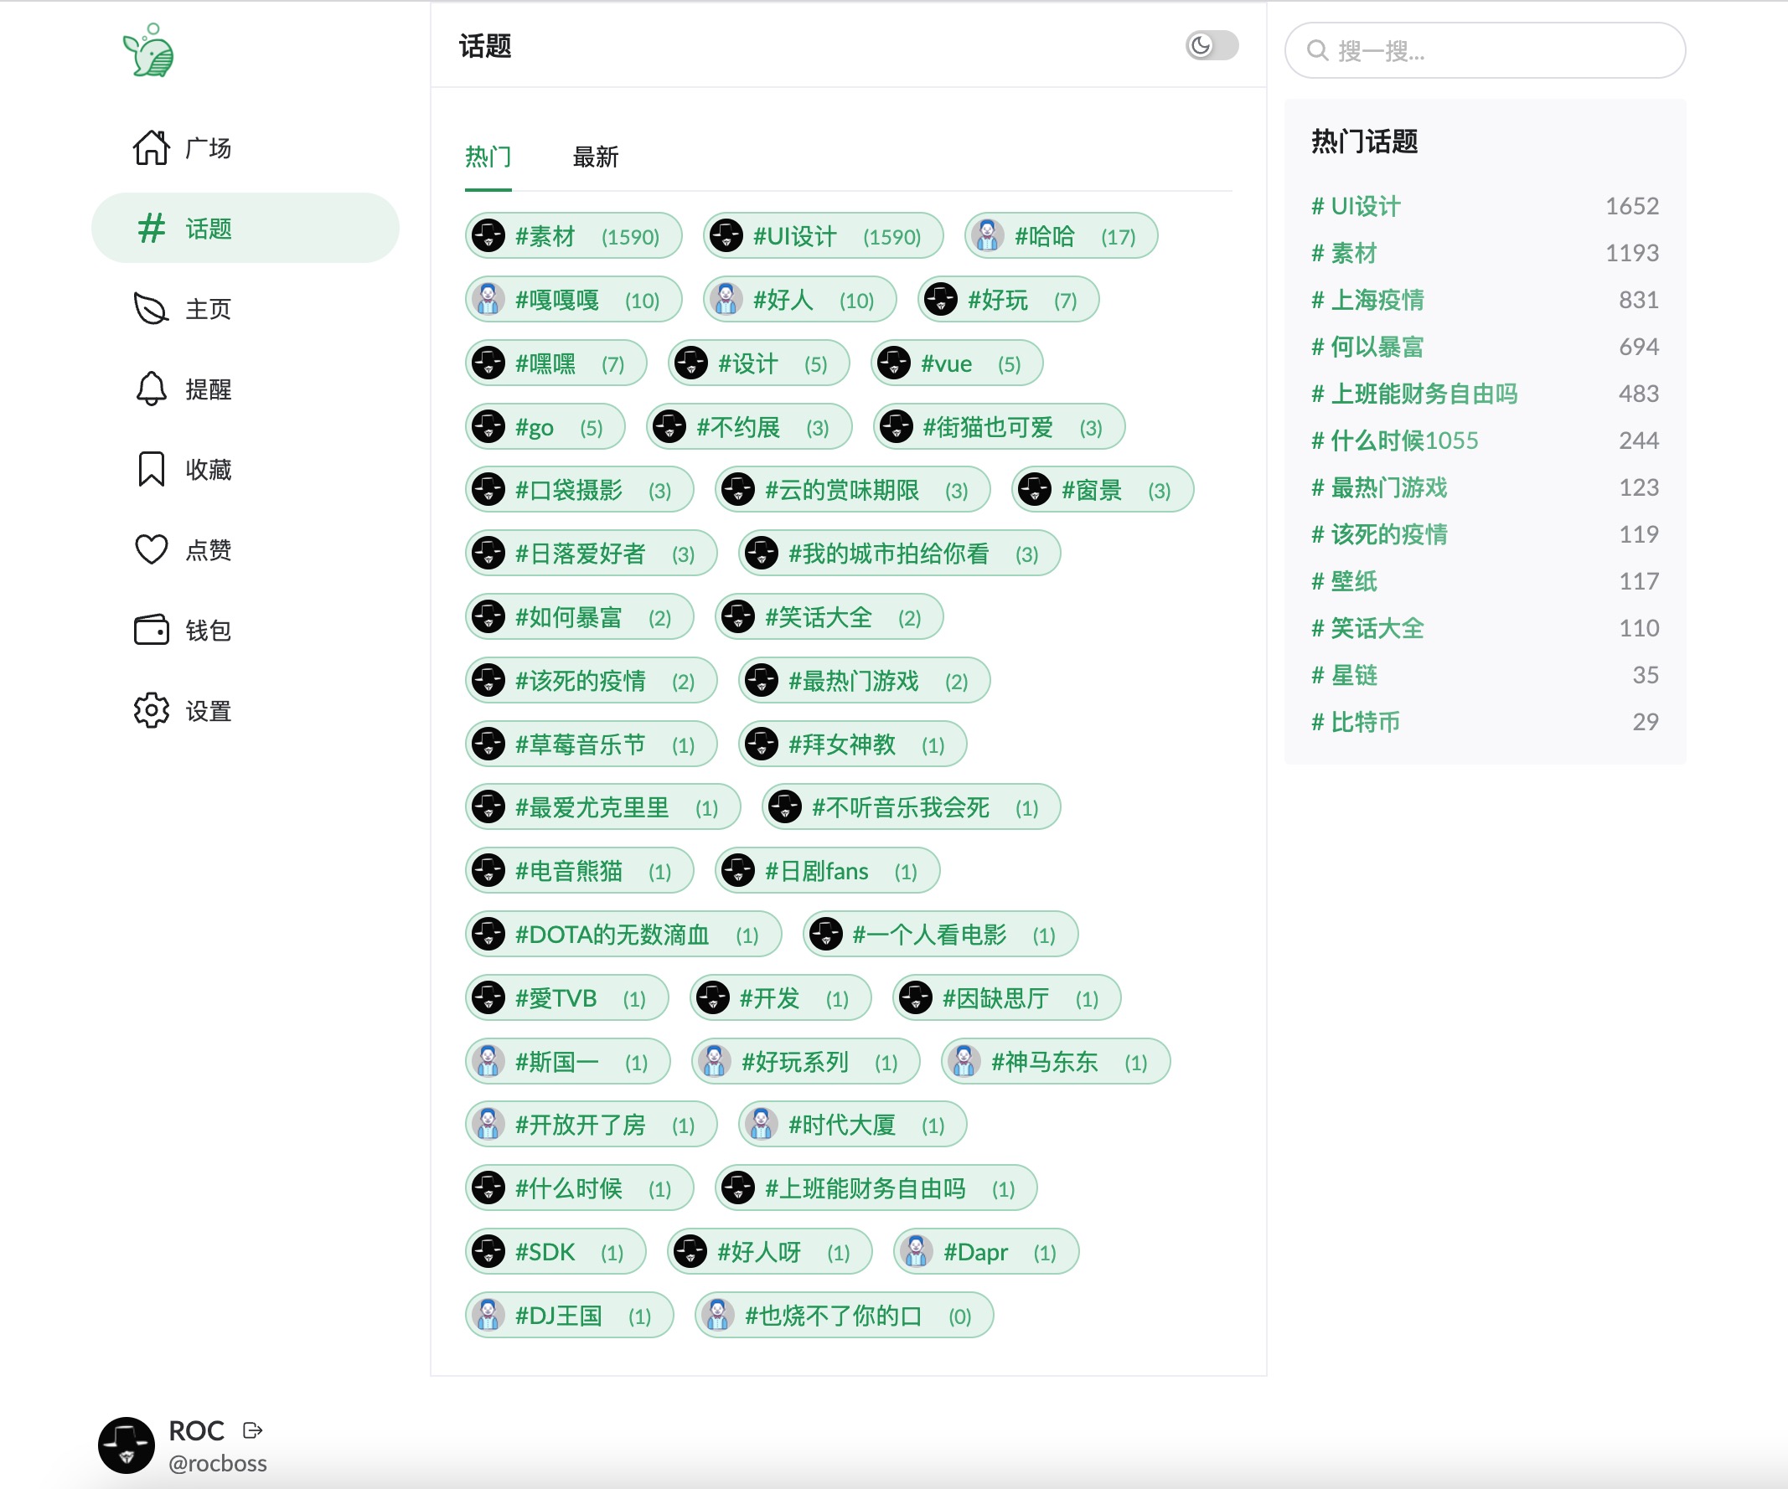
Task: Click logout icon next to ROC
Action: click(x=253, y=1430)
